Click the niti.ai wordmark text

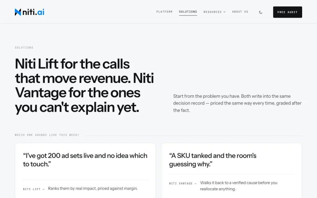tap(33, 12)
